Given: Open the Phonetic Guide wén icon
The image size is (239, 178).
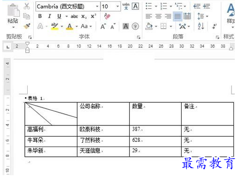Looking at the screenshot, I should (x=126, y=6).
